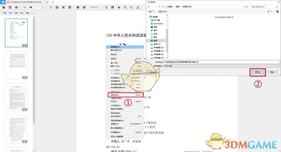The width and height of the screenshot is (281, 152).
Task: Click the fit page toolbar icon
Action: pos(63,7)
